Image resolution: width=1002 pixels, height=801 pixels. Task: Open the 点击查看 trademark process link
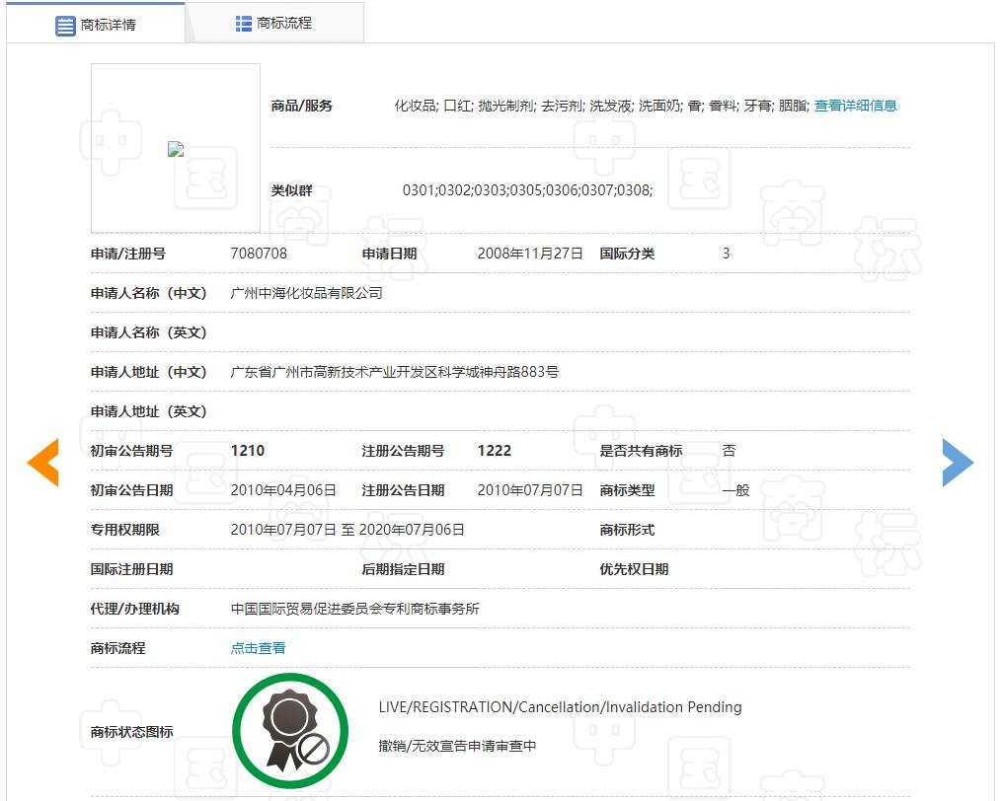coord(259,648)
